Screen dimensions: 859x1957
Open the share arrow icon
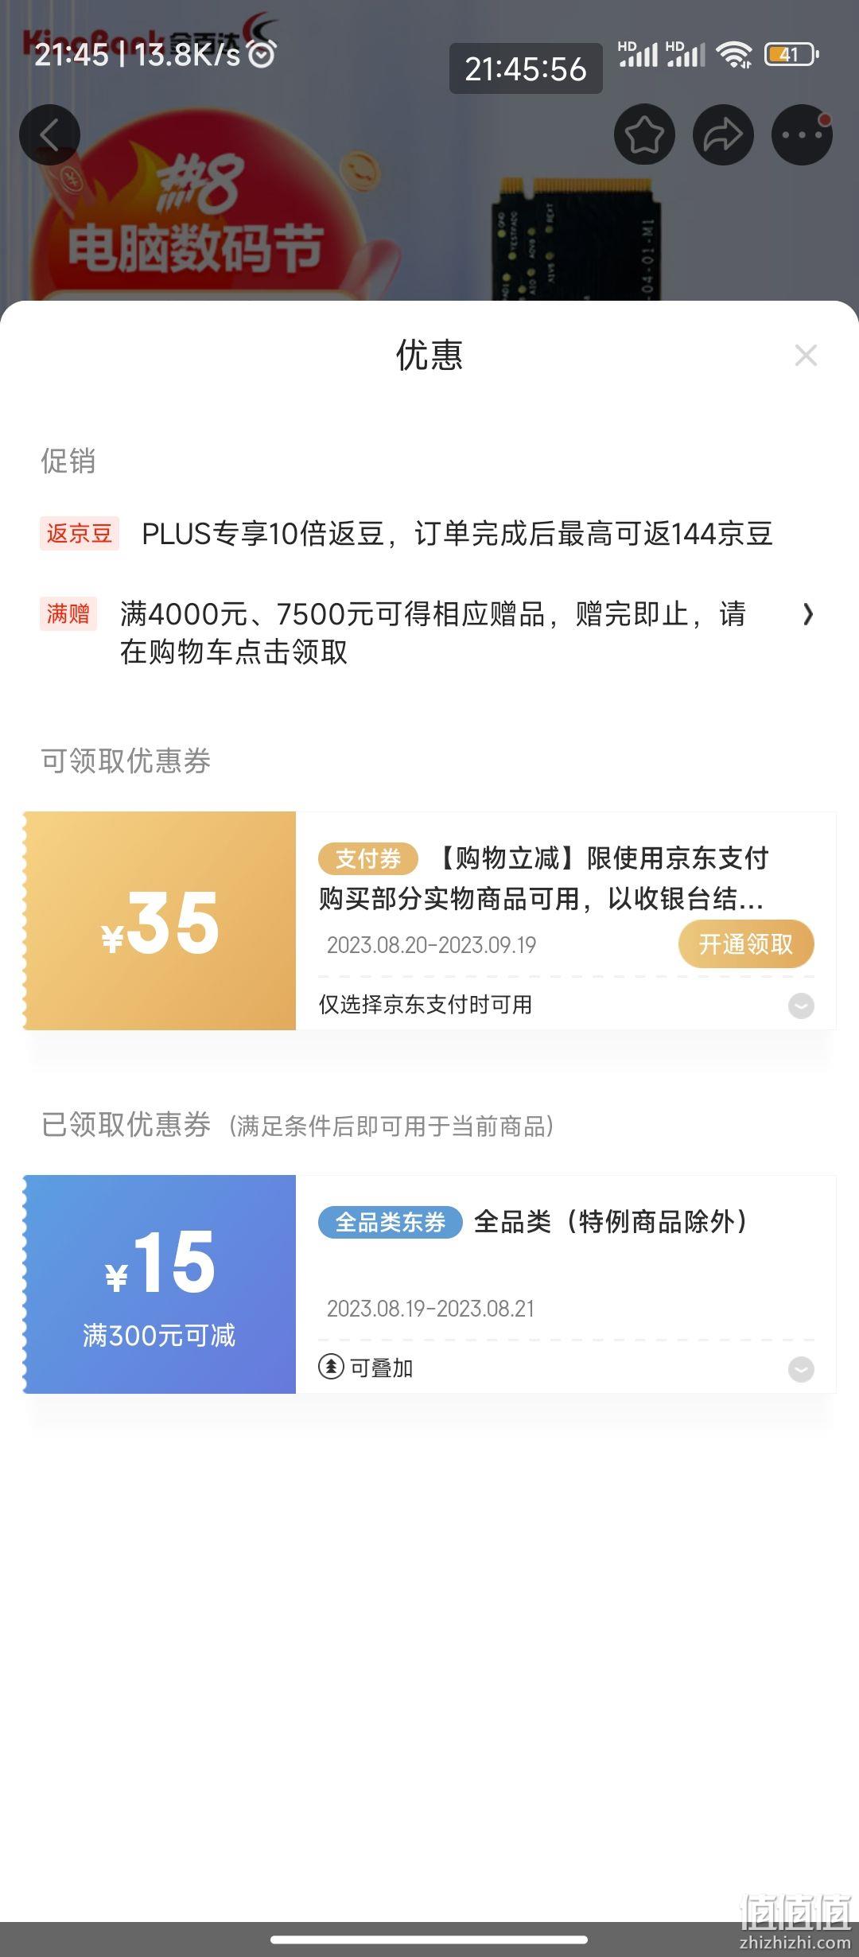(x=723, y=134)
